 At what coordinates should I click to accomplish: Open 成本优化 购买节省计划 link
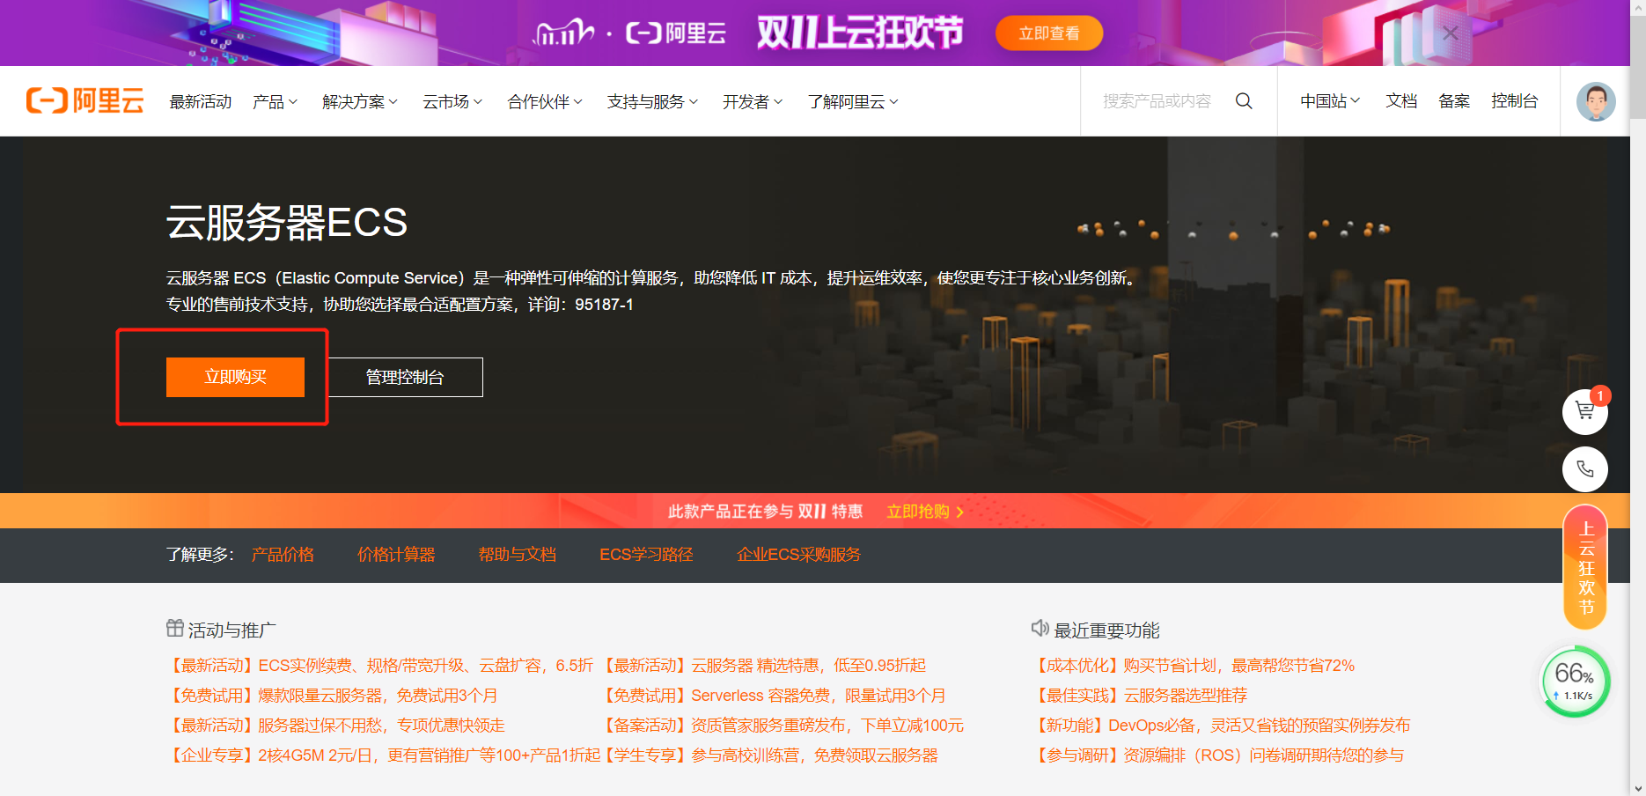point(1194,666)
